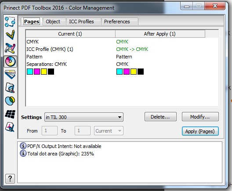
Task: Click 'Total dot area (Graphic): 235%' message
Action: click(61, 154)
